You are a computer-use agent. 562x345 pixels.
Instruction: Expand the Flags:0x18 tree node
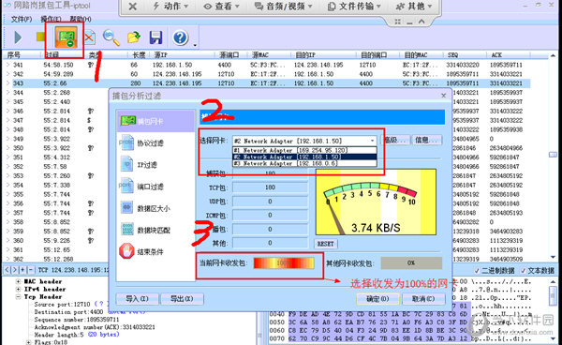pyautogui.click(x=29, y=342)
